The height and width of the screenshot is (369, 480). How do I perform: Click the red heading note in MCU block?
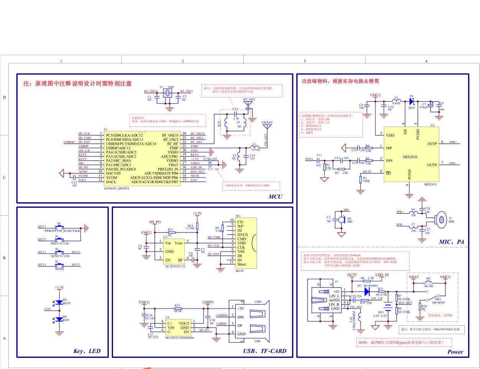[x=77, y=83]
